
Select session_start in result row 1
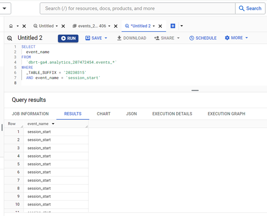39,132
